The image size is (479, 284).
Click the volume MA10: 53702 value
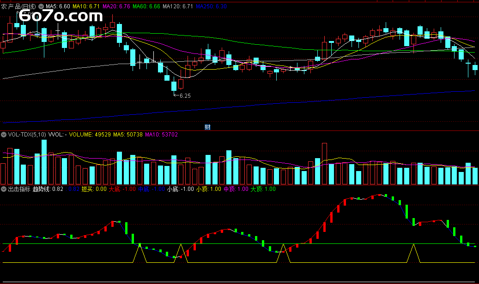point(161,135)
